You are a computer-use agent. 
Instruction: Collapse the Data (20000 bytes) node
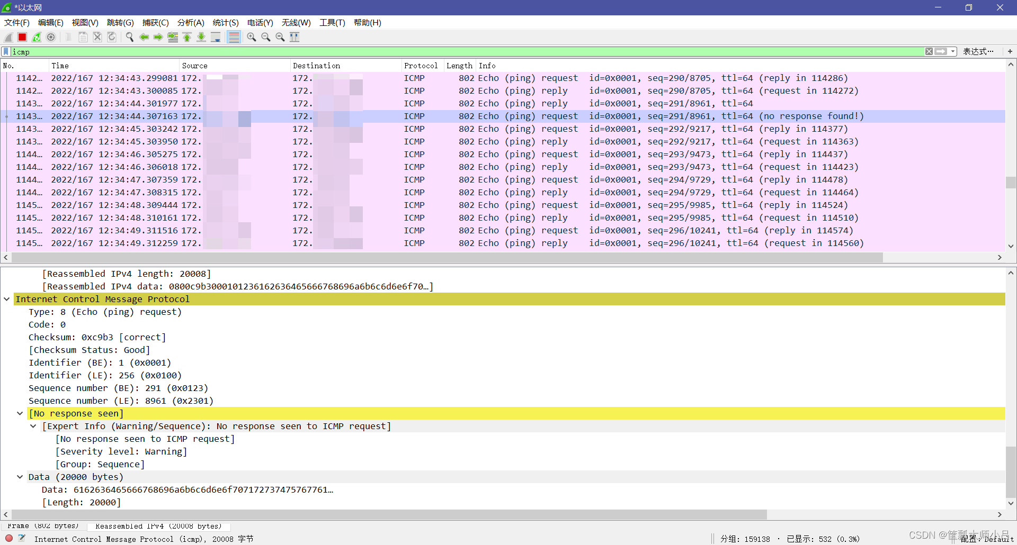point(20,477)
